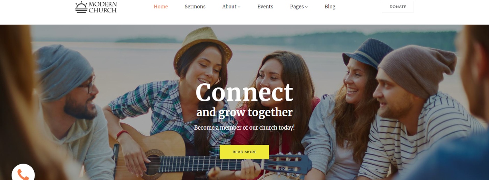Click 'Become a member of our church today!' text
489x180 pixels.
point(245,128)
